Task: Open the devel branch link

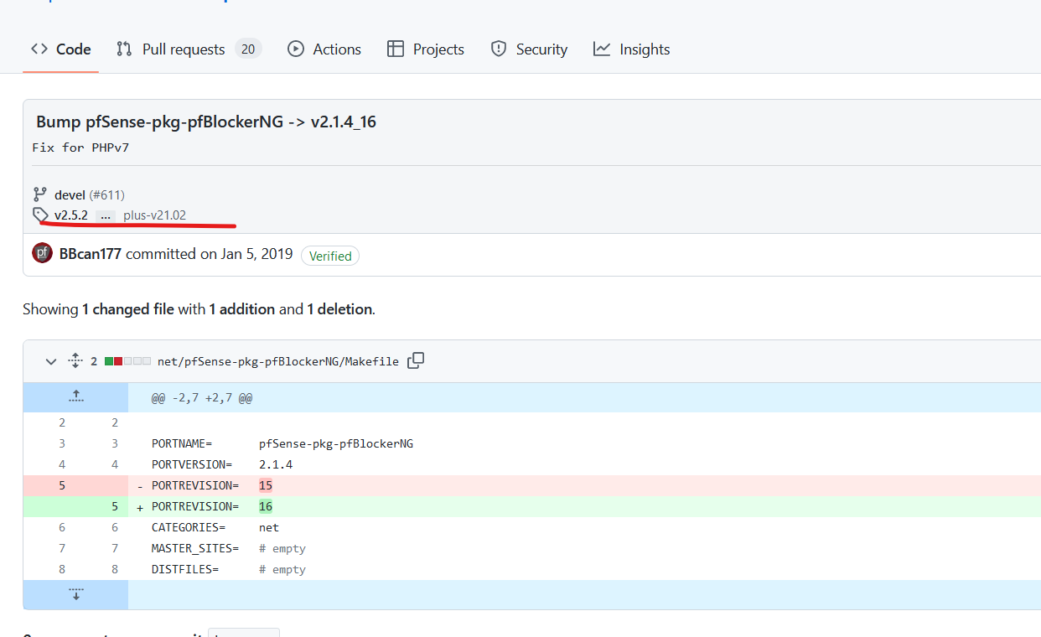Action: (x=70, y=195)
